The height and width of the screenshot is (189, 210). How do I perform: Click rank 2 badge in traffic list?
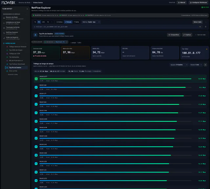pyautogui.click(x=36, y=87)
